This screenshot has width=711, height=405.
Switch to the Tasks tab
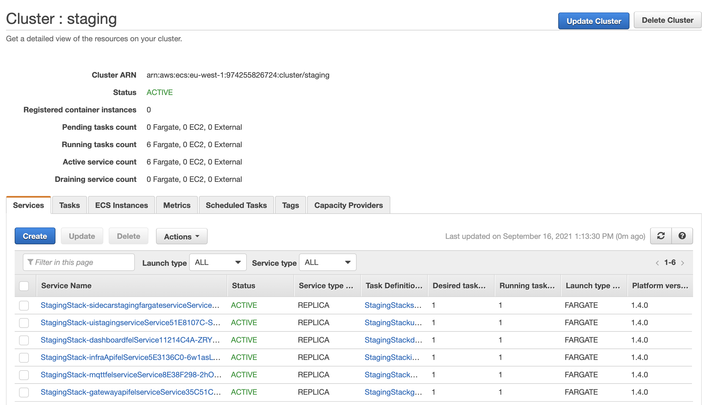(69, 205)
